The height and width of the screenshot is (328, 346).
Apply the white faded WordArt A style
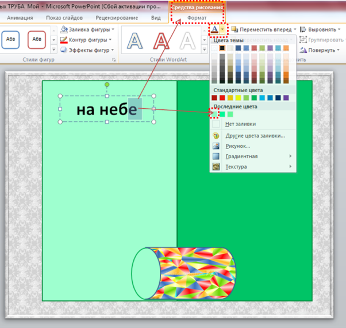tap(187, 41)
